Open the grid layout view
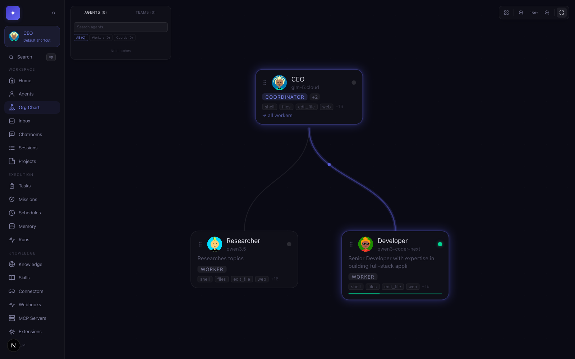Viewport: 575px width, 359px height. 506,13
